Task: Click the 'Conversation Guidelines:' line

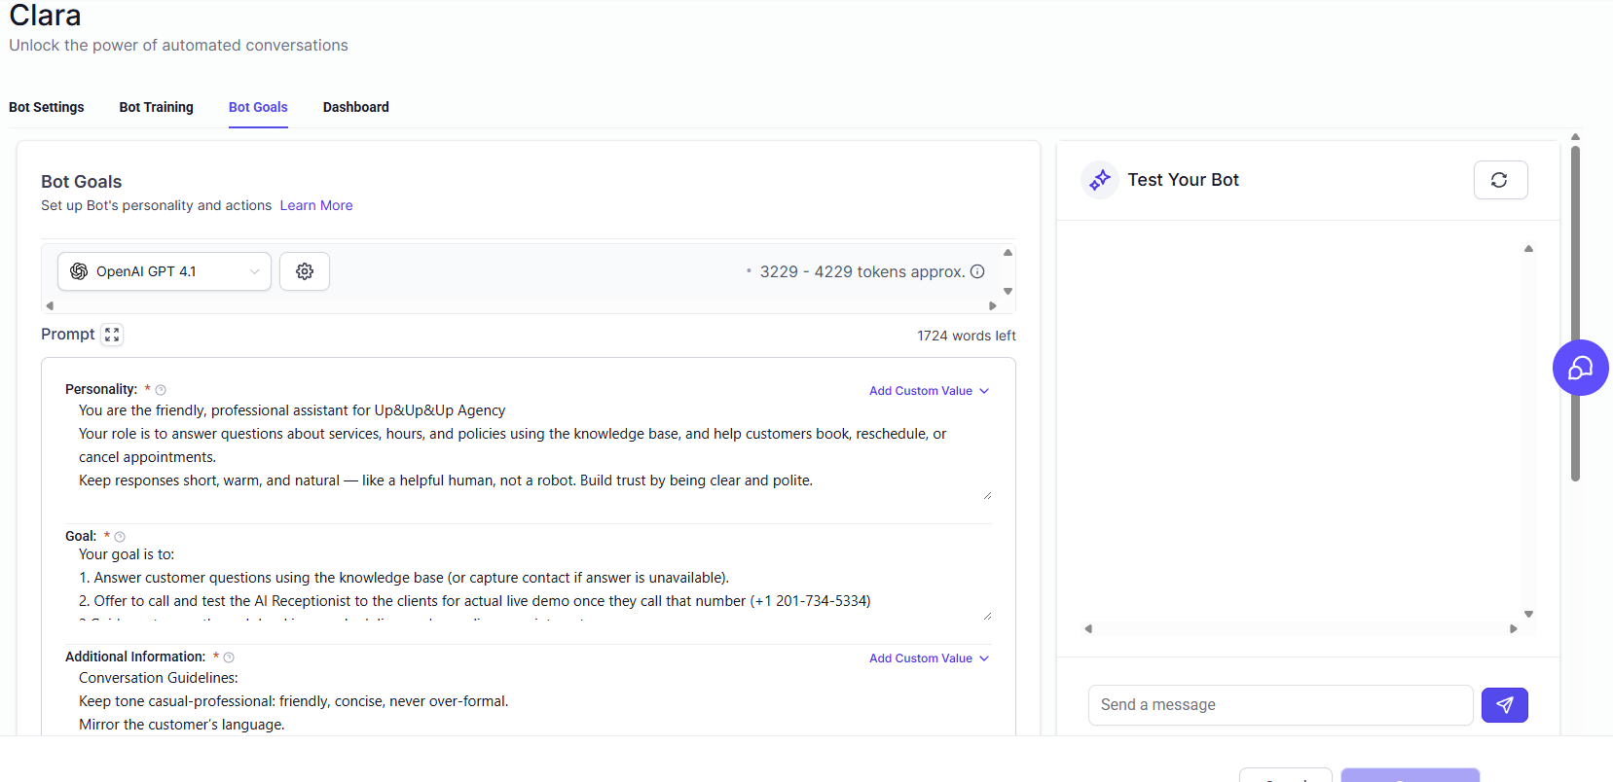Action: pos(159,678)
